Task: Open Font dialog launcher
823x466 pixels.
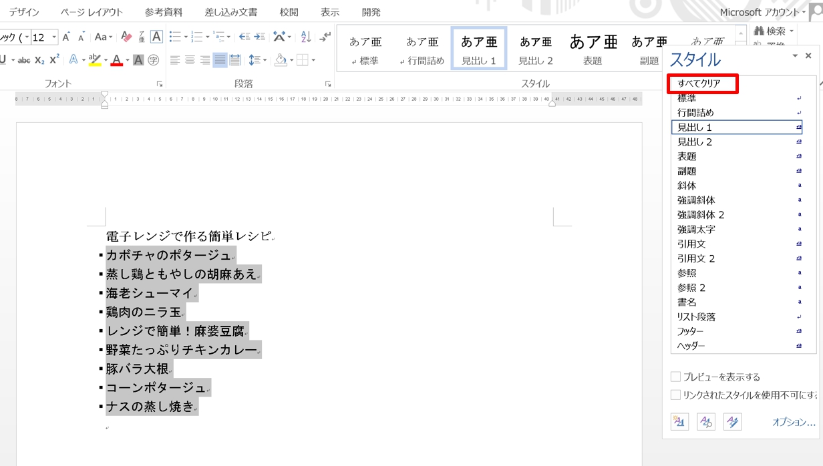Action: pyautogui.click(x=160, y=84)
